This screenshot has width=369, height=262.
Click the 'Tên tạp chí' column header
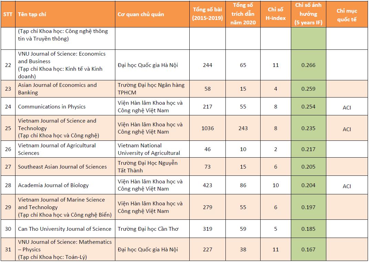point(65,14)
